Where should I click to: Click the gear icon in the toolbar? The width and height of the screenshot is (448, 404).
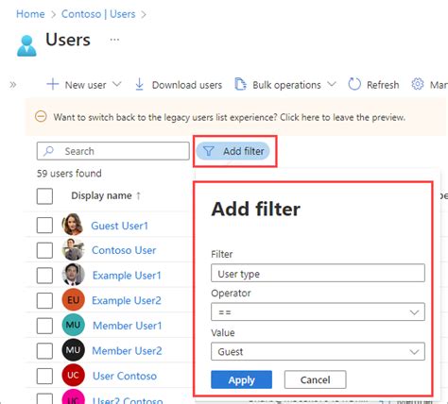tap(418, 84)
